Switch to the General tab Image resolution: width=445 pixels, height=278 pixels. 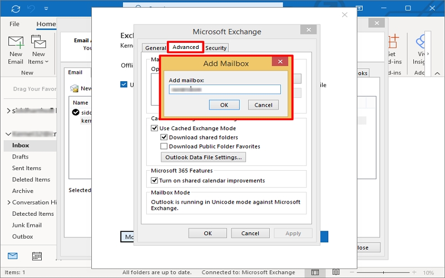click(x=155, y=48)
